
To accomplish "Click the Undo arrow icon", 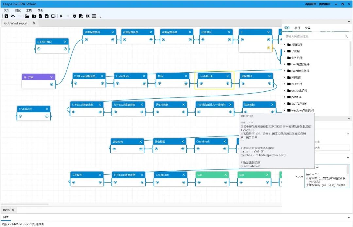I will pyautogui.click(x=13, y=16).
